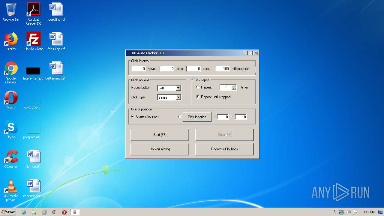Focus the secs interval field
Viewport: 384px width, 216px height.
[x=193, y=69]
